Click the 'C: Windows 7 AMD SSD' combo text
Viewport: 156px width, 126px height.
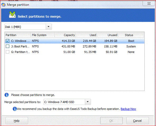[59, 102]
